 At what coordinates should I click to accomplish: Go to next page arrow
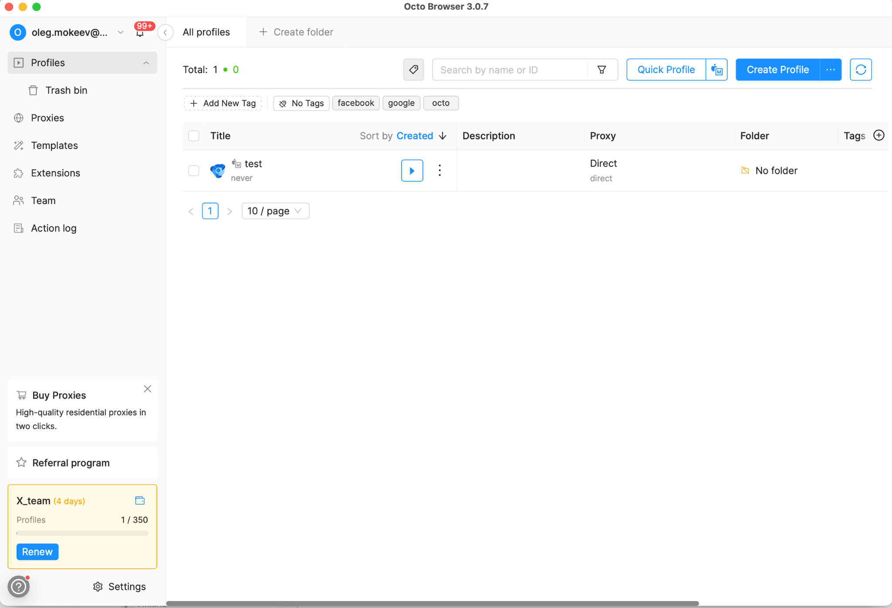click(230, 211)
